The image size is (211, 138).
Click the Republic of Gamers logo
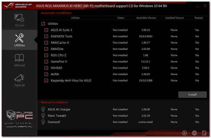(18, 6)
